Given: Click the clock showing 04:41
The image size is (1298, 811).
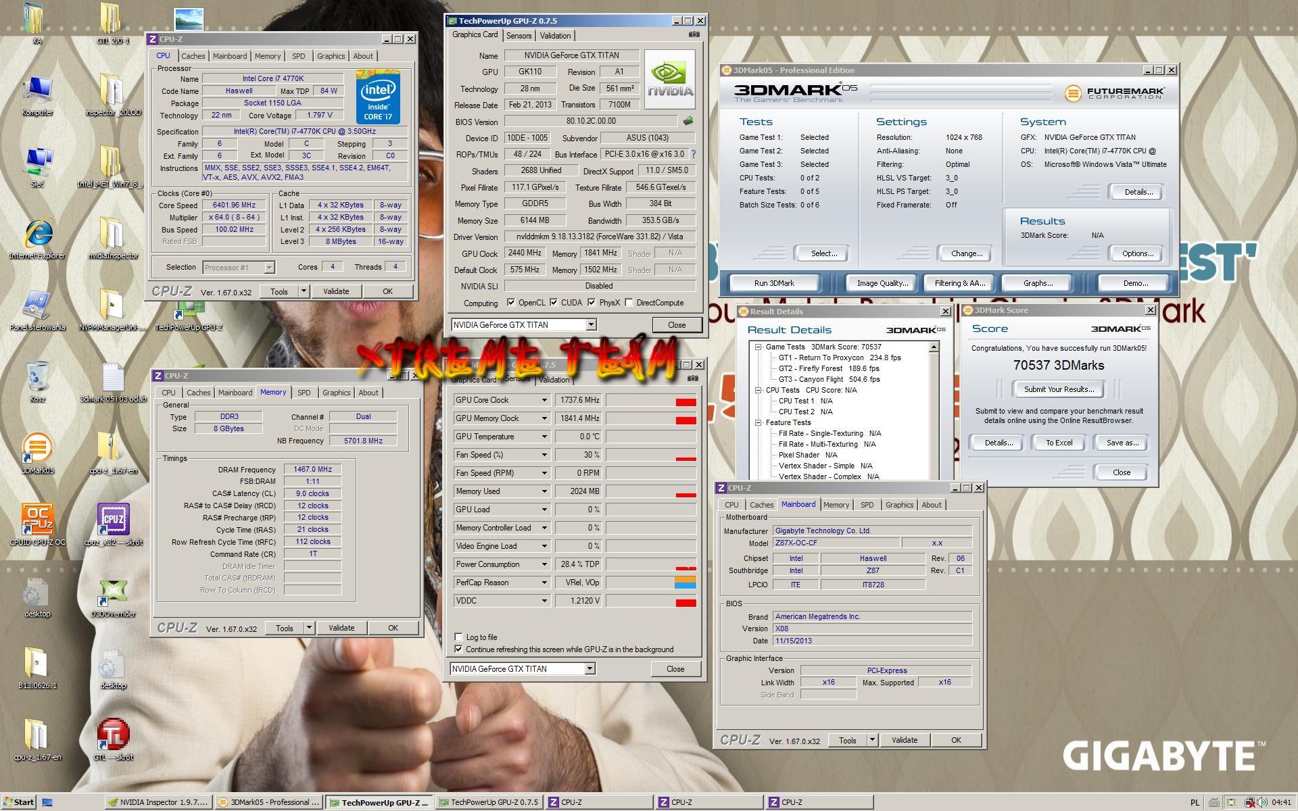Looking at the screenshot, I should (1280, 803).
